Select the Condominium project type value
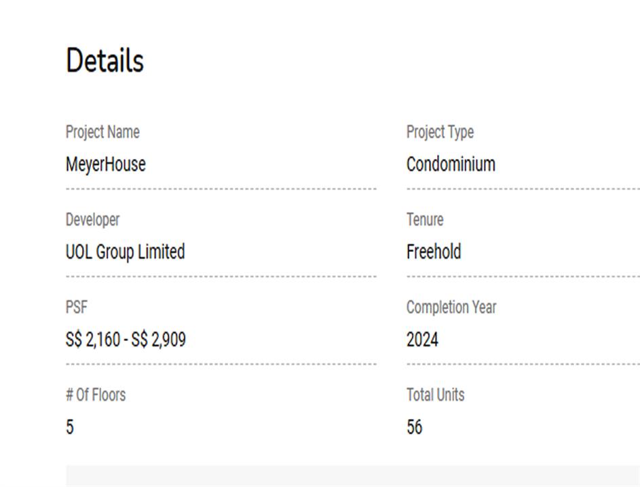This screenshot has height=487, width=640. pyautogui.click(x=451, y=164)
